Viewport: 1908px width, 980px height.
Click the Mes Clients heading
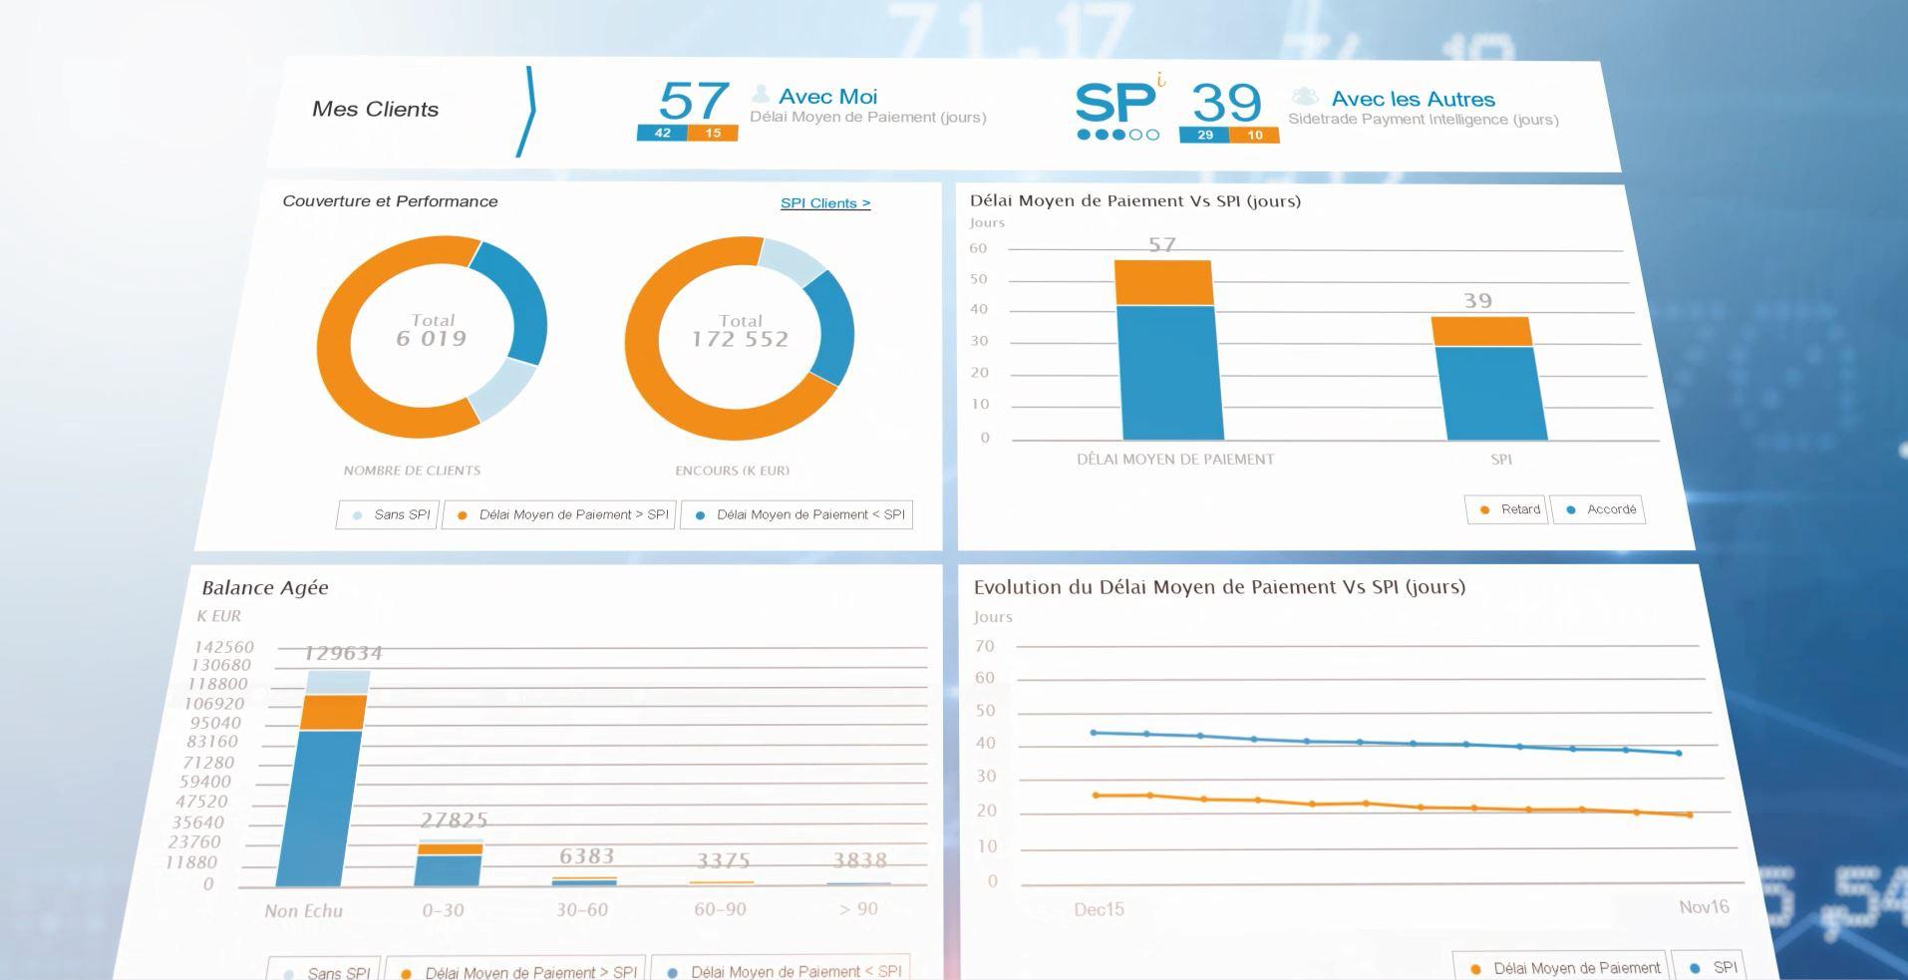[x=377, y=109]
